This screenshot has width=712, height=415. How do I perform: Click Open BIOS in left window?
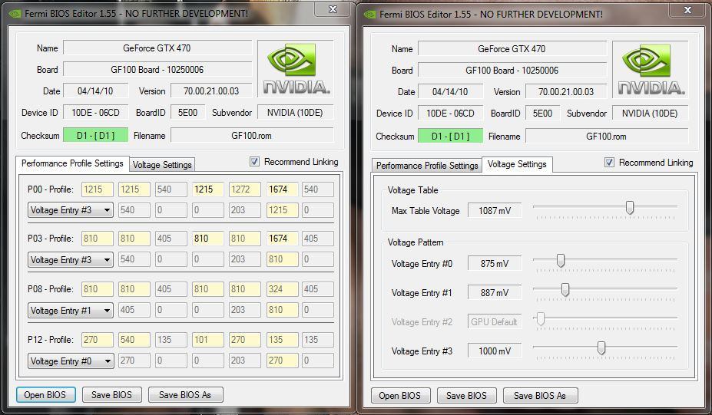coord(45,395)
